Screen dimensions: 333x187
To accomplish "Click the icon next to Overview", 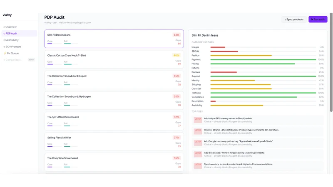I will pos(4,27).
